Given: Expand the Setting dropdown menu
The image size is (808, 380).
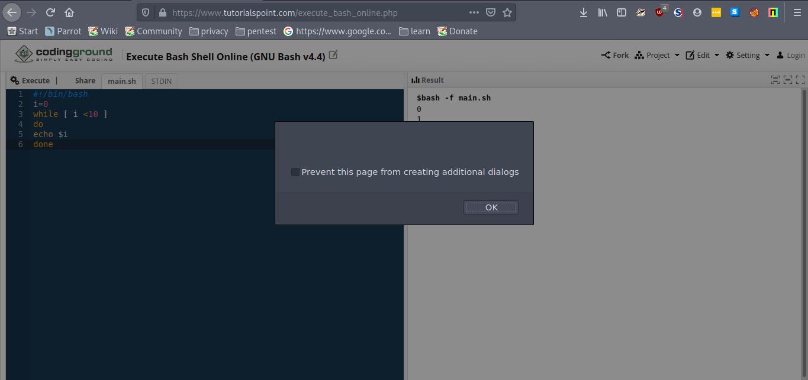Looking at the screenshot, I should (748, 55).
